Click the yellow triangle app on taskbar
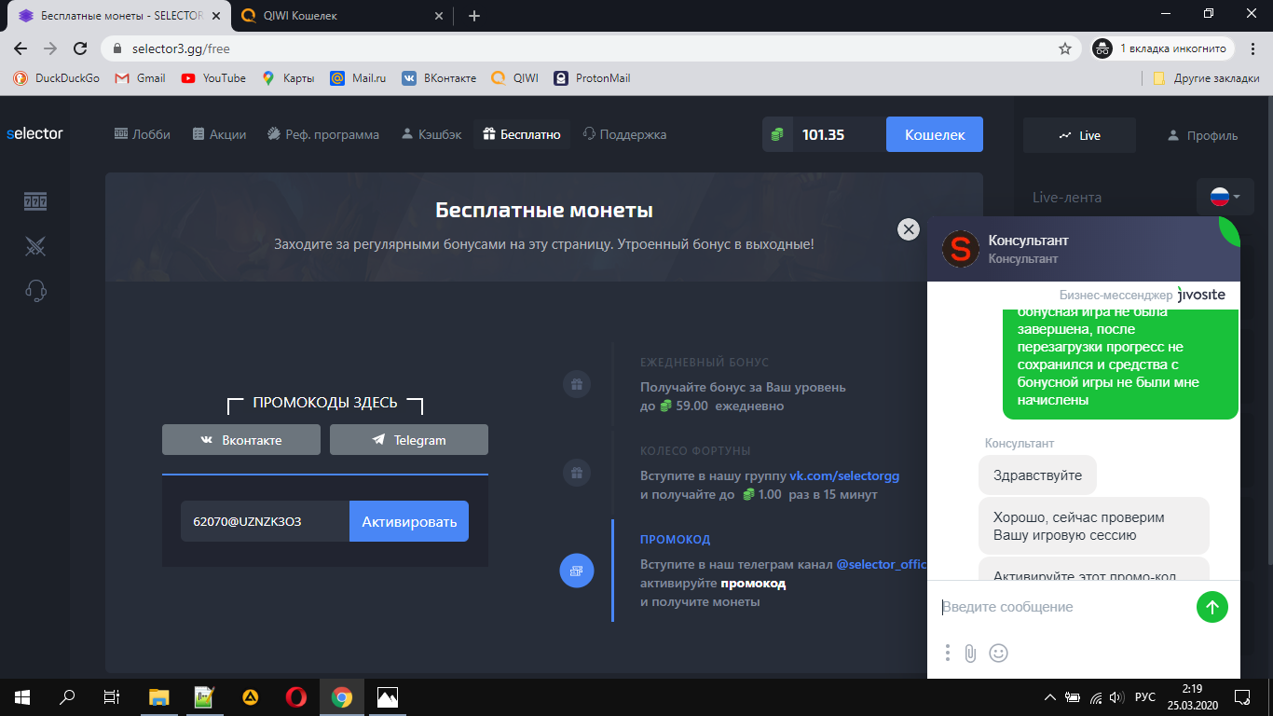The width and height of the screenshot is (1273, 716). coord(251,696)
